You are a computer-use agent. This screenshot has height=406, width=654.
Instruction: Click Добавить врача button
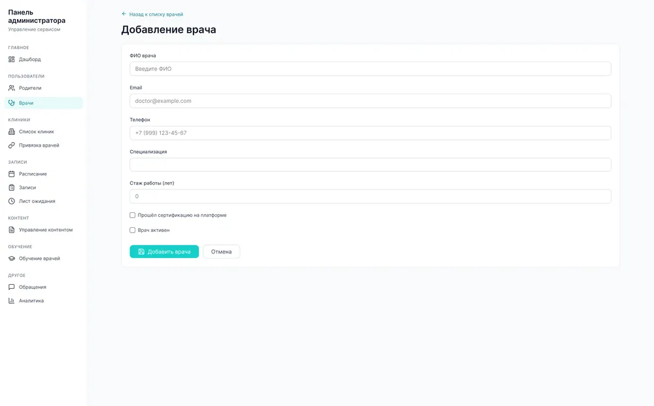[164, 251]
